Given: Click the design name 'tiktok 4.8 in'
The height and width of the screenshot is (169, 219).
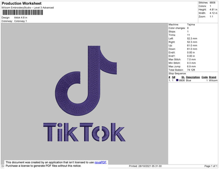Looking at the screenshot, I should (x=21, y=17).
